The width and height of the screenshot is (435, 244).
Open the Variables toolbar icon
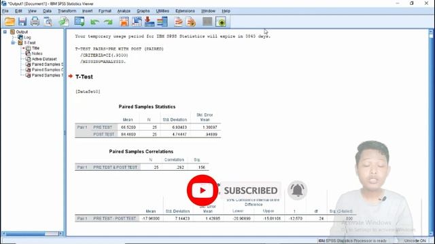click(x=162, y=22)
